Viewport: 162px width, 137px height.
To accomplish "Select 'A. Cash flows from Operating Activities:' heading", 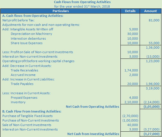I will pyautogui.click(x=33, y=16).
